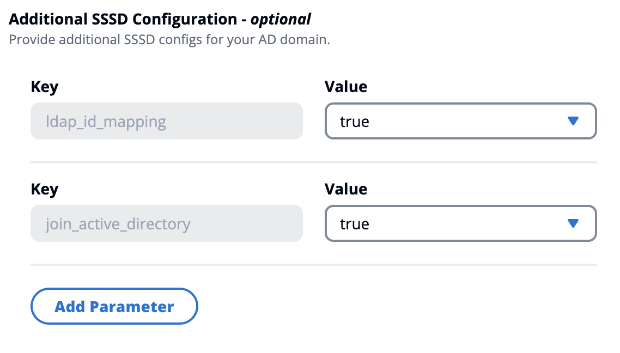Click the Value label above the second dropdown

pyautogui.click(x=346, y=189)
